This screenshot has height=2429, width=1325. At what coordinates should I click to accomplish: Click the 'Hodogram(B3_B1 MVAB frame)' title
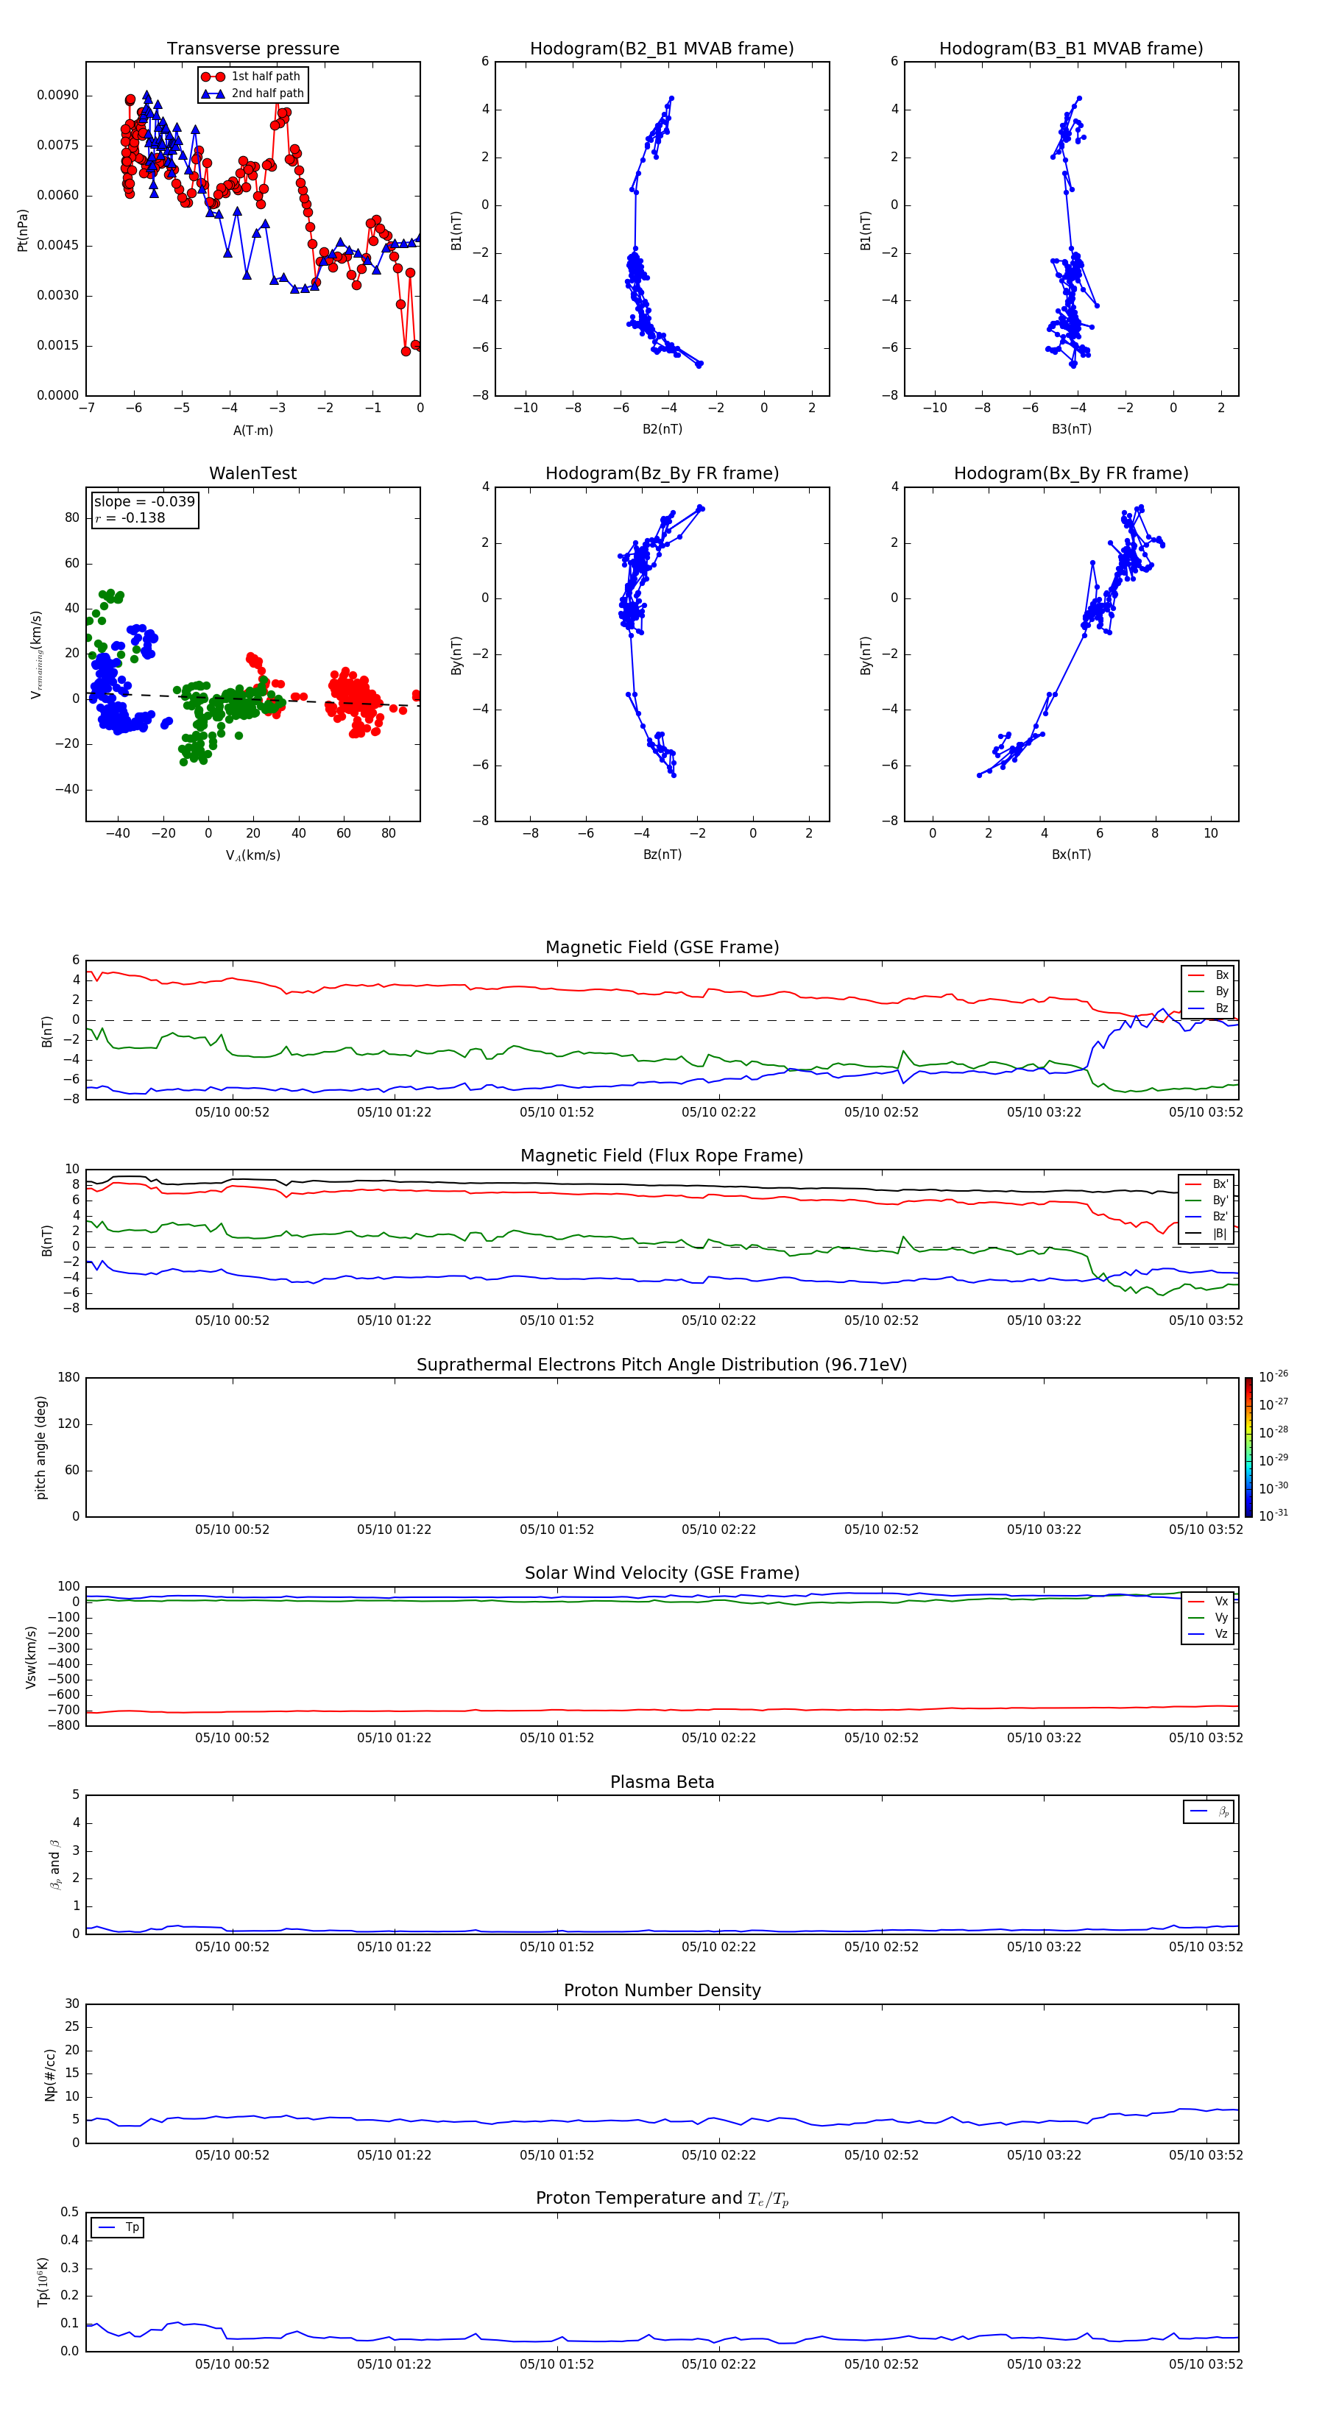[1071, 49]
